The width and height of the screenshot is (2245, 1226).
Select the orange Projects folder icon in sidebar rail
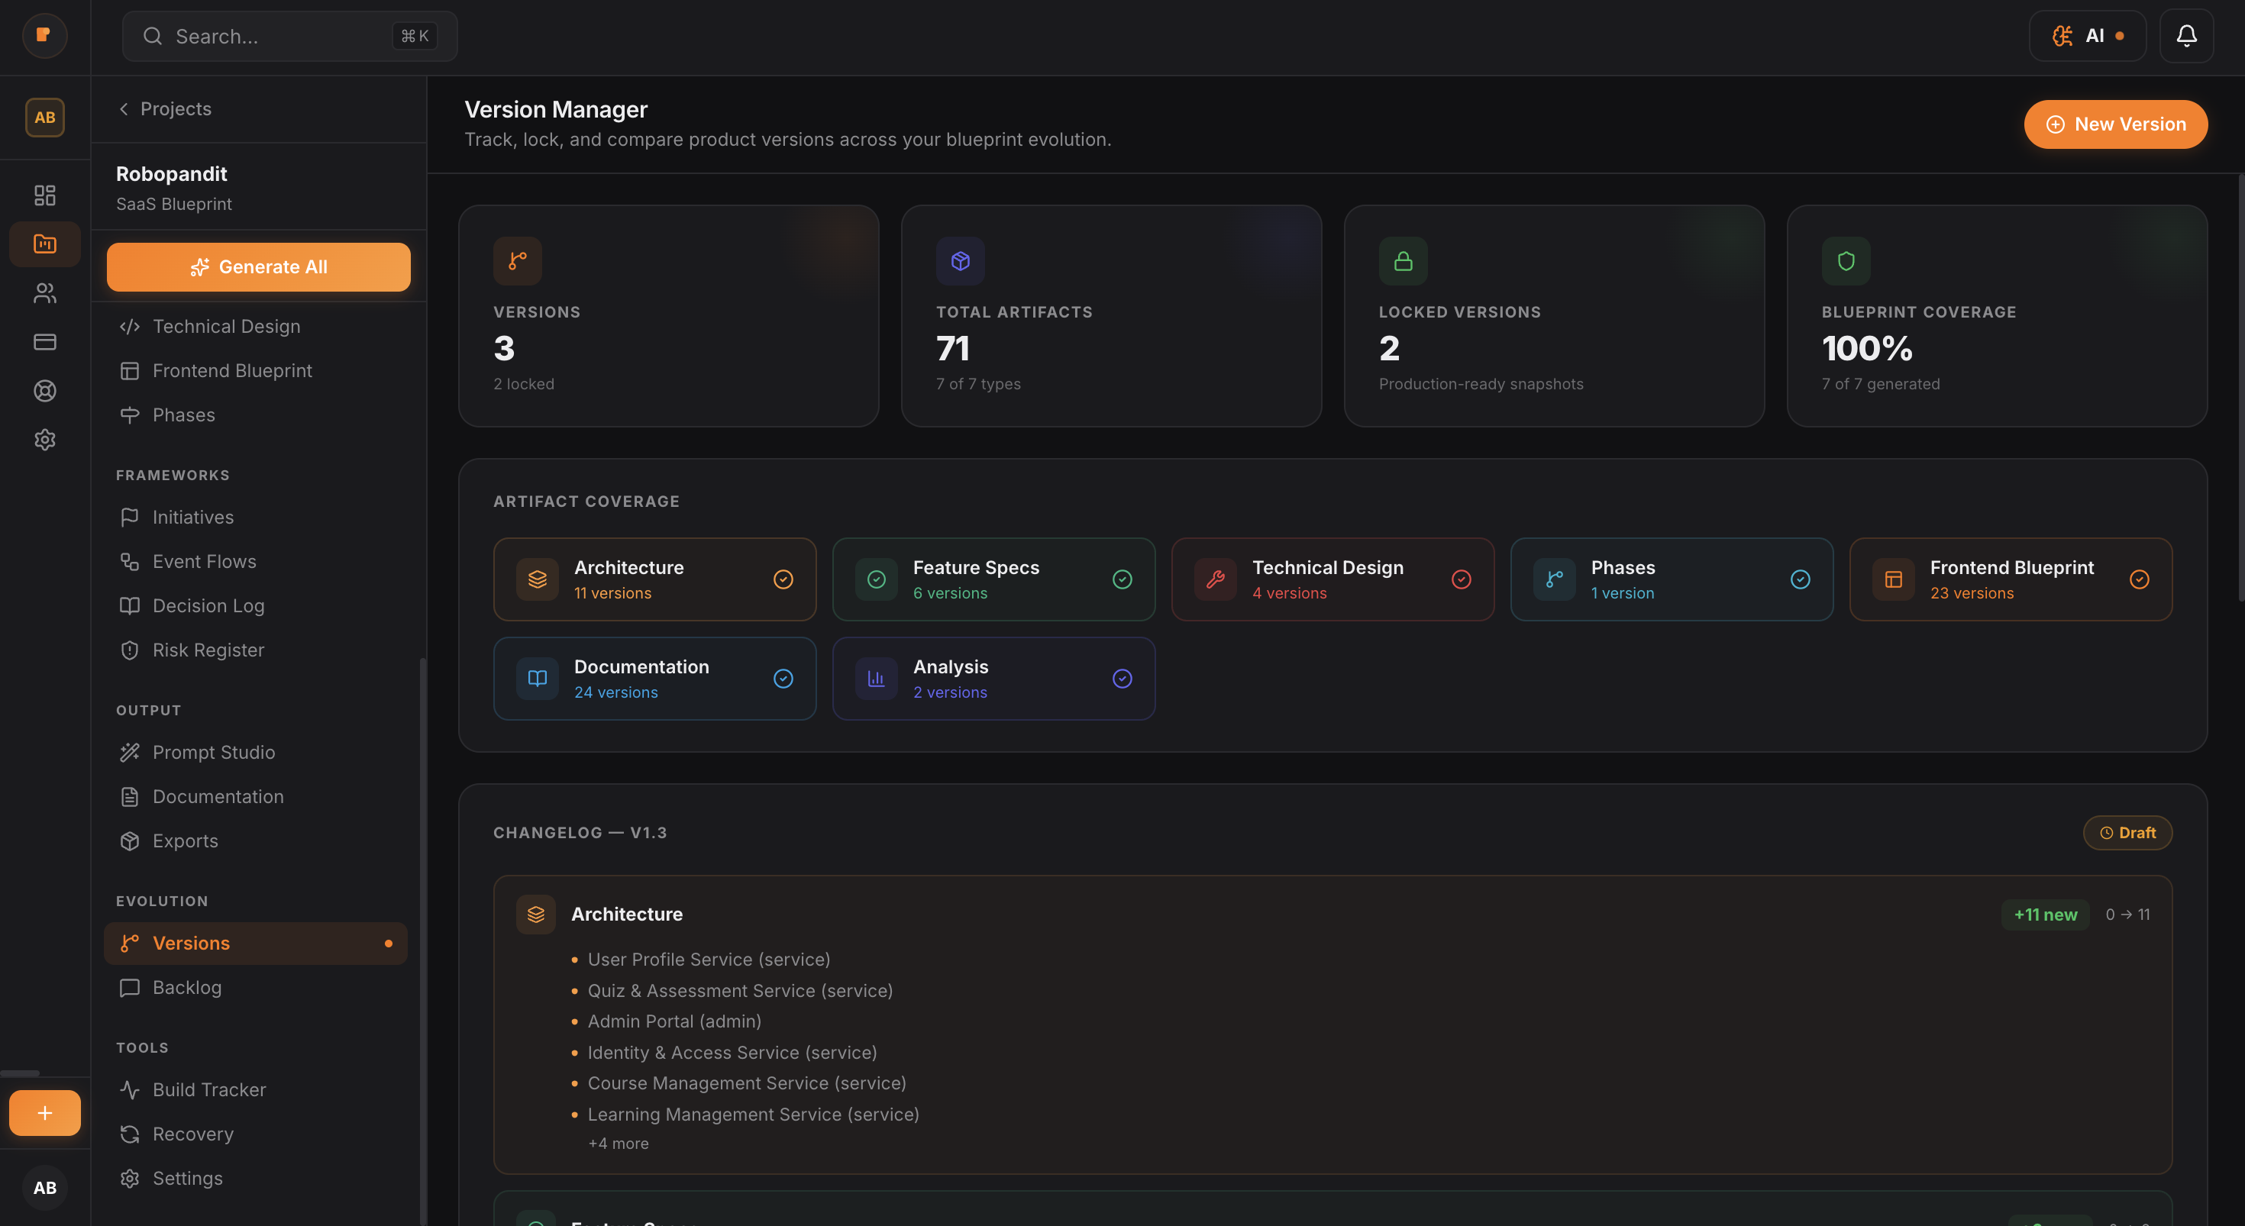(x=44, y=244)
